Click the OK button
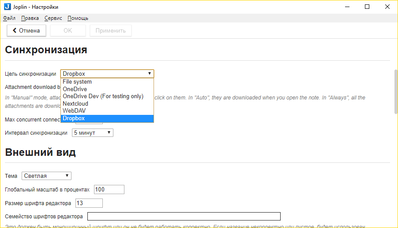 point(68,31)
